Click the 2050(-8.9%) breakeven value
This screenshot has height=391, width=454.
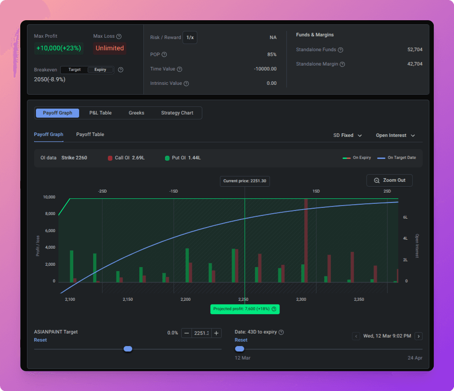(49, 79)
